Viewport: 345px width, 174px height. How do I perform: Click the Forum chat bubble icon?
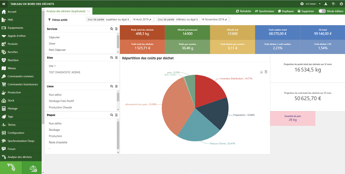(4, 149)
